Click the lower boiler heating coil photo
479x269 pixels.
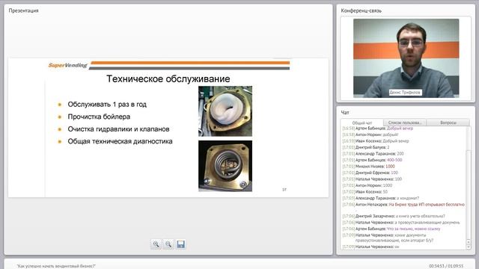coord(225,166)
